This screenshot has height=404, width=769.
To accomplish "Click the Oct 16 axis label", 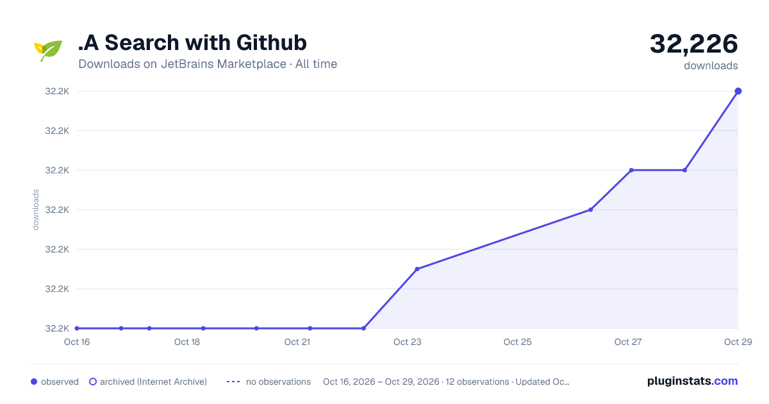I will click(76, 342).
